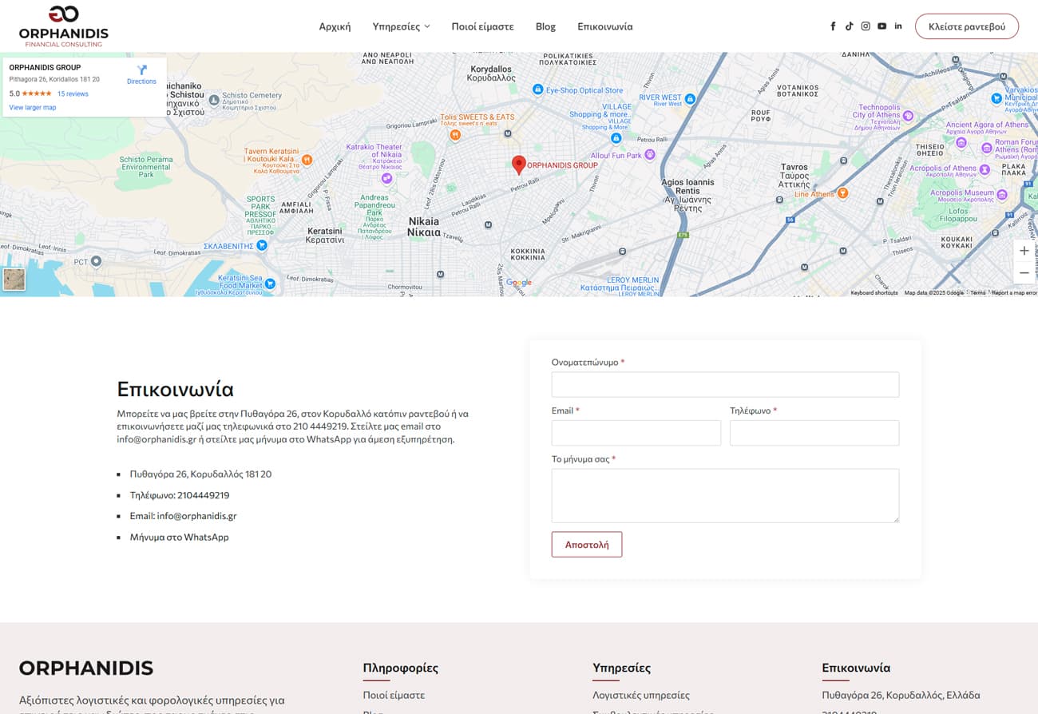Click the ΣΚΛΑΒΕΝΙΤΗΣ shopping cart map marker
The height and width of the screenshot is (714, 1038).
coord(261,246)
